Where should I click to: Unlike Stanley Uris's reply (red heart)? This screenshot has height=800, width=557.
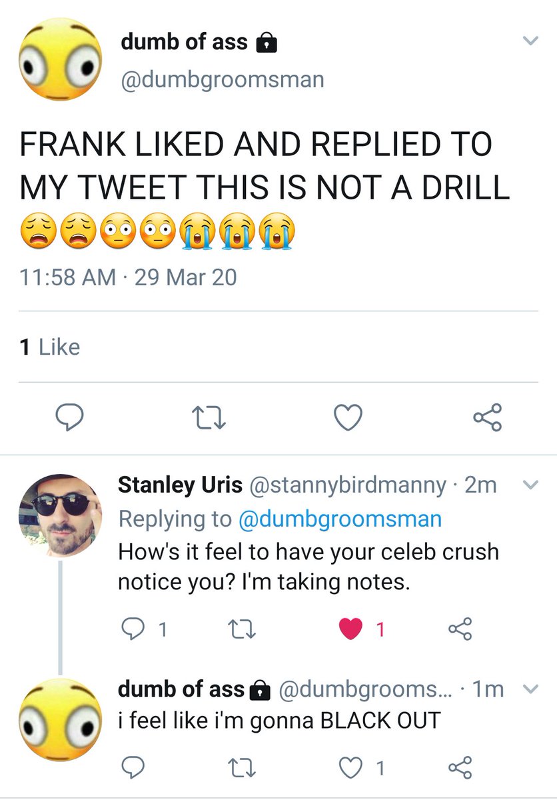(351, 629)
